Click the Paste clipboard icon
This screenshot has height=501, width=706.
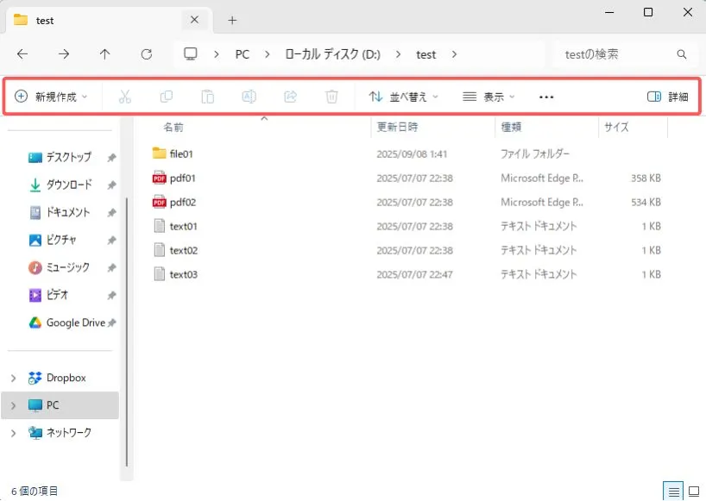[x=208, y=97]
